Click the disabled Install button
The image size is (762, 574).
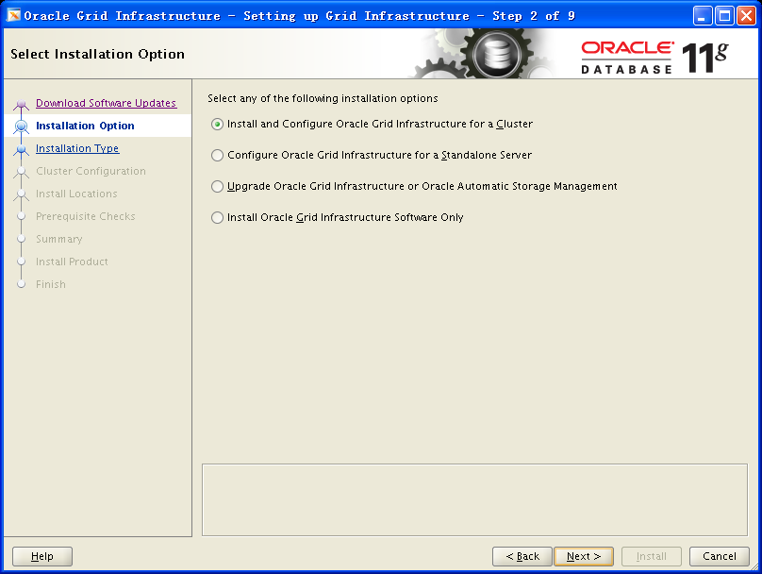tap(652, 556)
